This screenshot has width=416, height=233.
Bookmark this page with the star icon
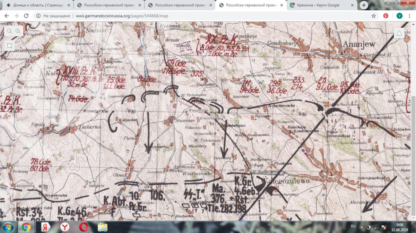tap(373, 16)
